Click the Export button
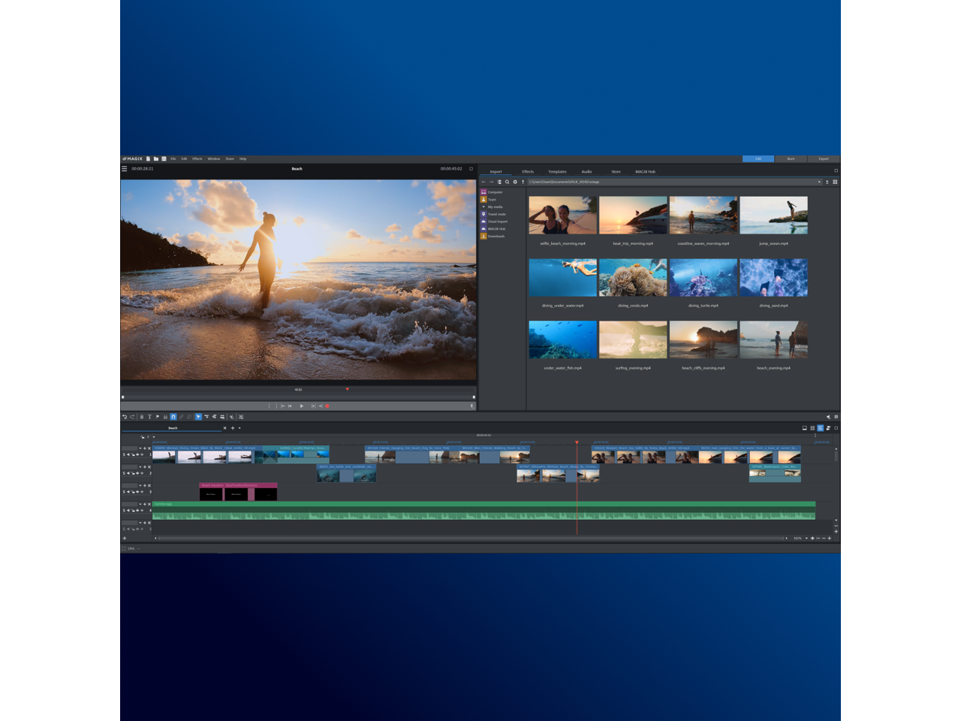Screen dimensions: 961x721 point(823,159)
